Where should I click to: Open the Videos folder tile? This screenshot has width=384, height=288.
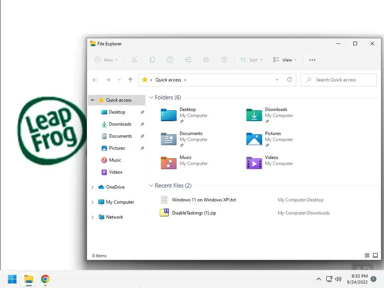point(270,163)
